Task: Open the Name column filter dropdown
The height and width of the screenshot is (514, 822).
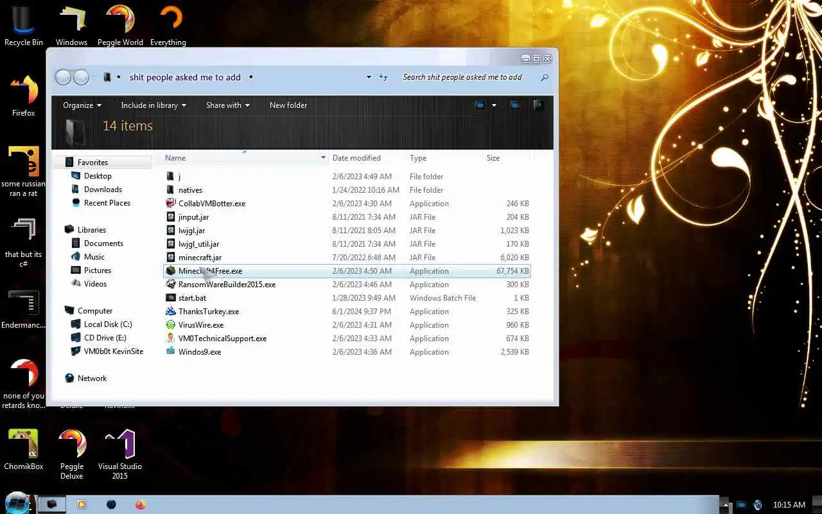Action: (323, 157)
